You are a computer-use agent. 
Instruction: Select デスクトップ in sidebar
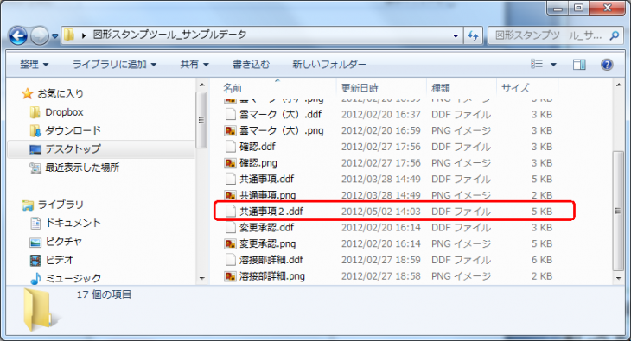[x=73, y=148]
